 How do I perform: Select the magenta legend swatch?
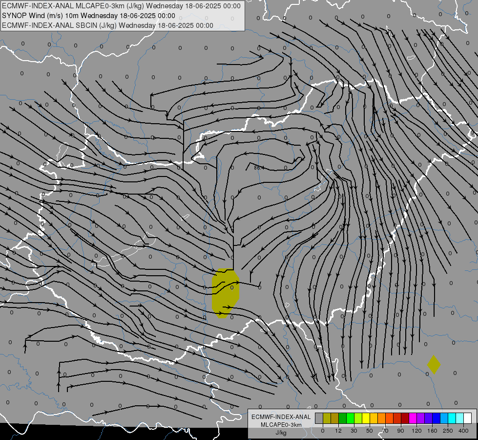[x=413, y=418]
